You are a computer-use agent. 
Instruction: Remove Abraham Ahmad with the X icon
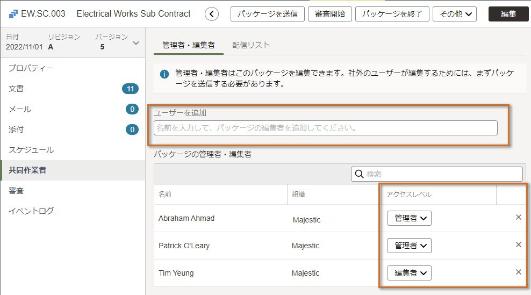(x=519, y=217)
